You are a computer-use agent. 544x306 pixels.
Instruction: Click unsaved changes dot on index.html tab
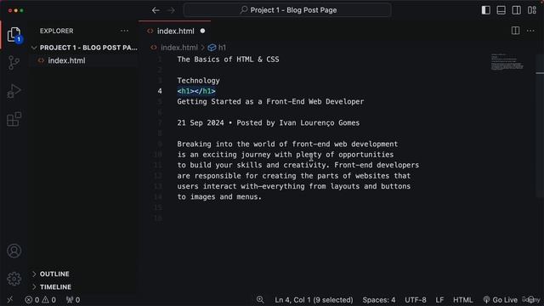[202, 31]
